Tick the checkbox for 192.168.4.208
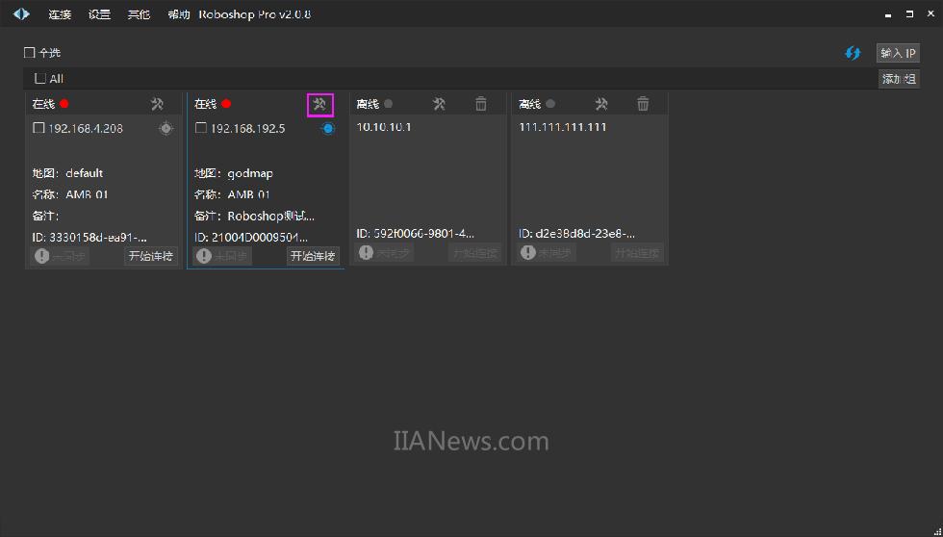The height and width of the screenshot is (537, 943). coord(38,128)
